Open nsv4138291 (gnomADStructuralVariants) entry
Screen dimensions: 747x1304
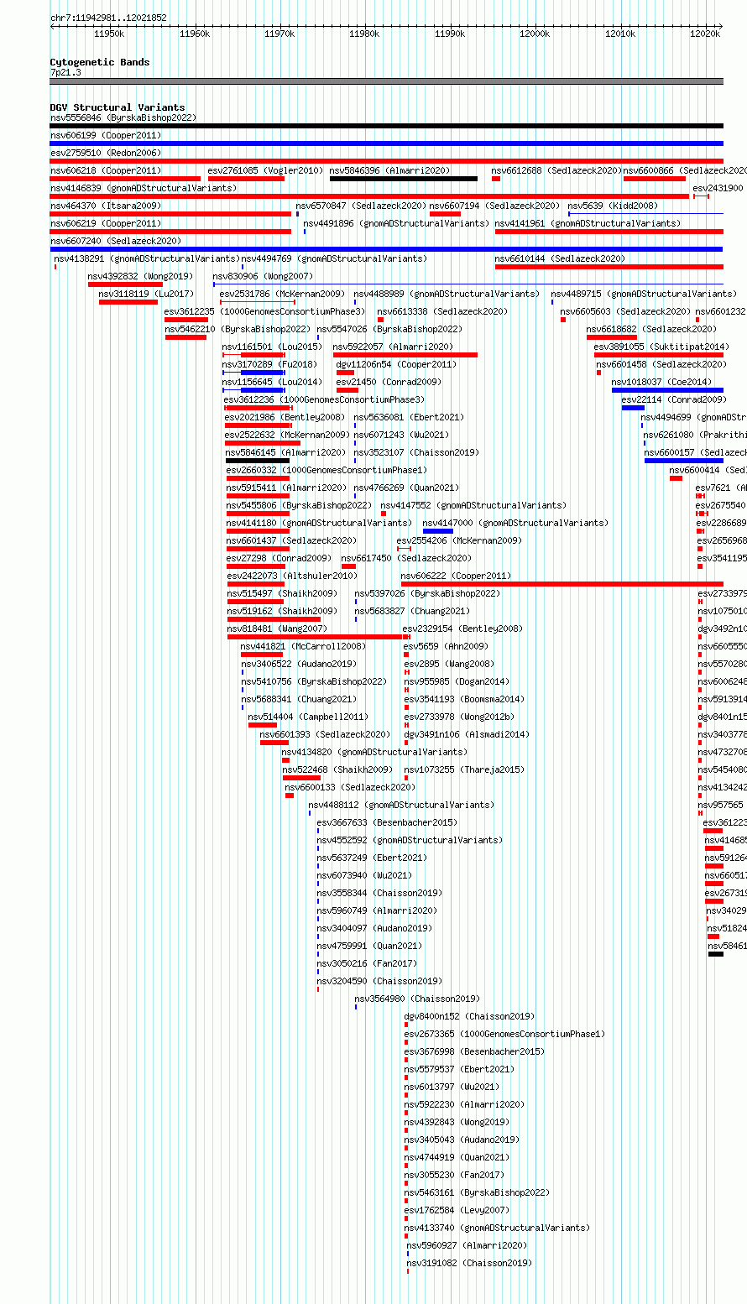click(x=147, y=259)
